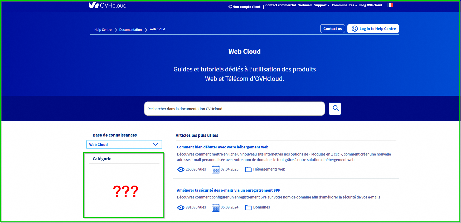The height and width of the screenshot is (223, 461).
Task: Click the folder icon beside Domaines
Action: (x=248, y=208)
